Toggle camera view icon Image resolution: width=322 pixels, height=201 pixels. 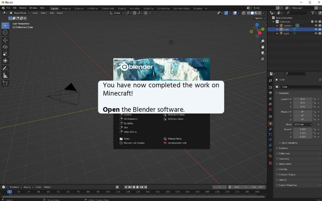point(263,53)
